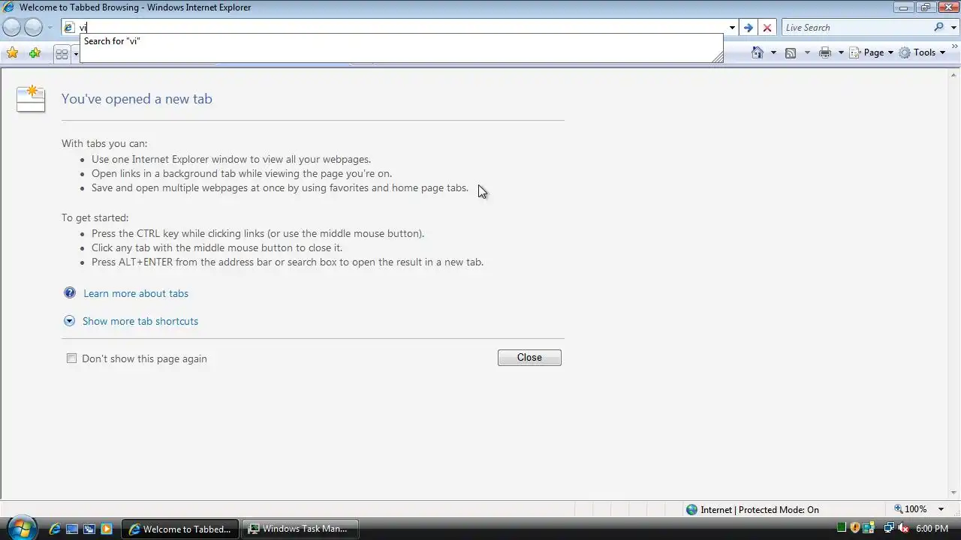This screenshot has height=540, width=961.
Task: Select the 'Search for "vi"' suggestion
Action: pos(112,41)
